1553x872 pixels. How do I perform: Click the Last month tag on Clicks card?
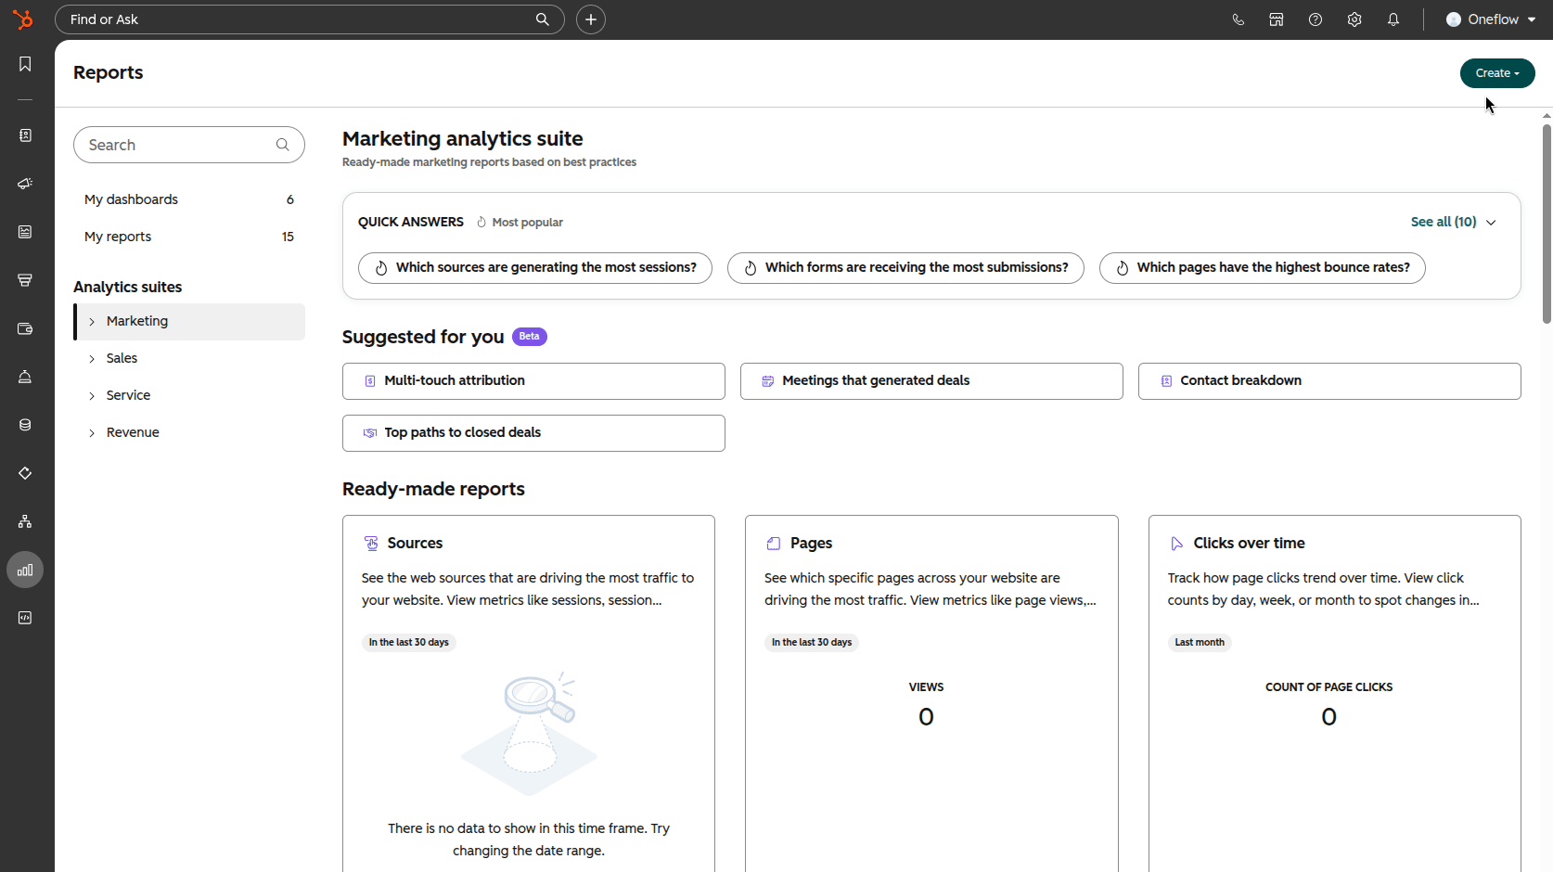pos(1200,643)
